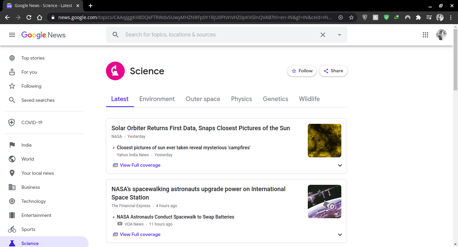
Task: Click the Saved searches magnifier icon
Action: [12, 100]
